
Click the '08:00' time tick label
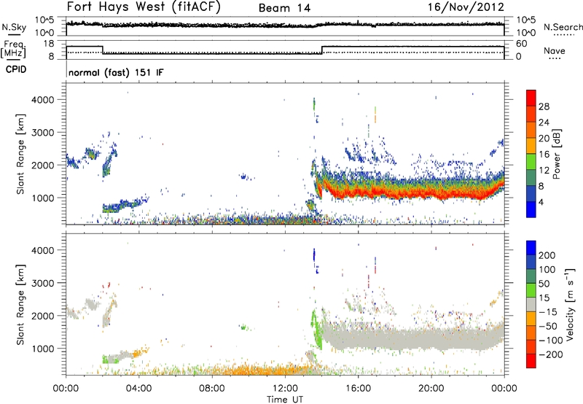pos(212,389)
